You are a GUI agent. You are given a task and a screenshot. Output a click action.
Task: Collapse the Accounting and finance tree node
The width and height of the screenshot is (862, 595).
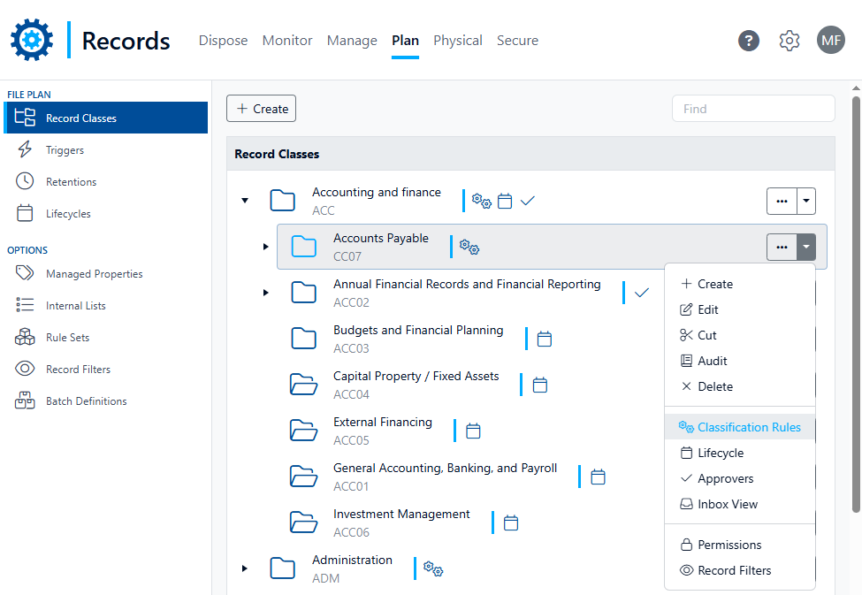(x=245, y=201)
